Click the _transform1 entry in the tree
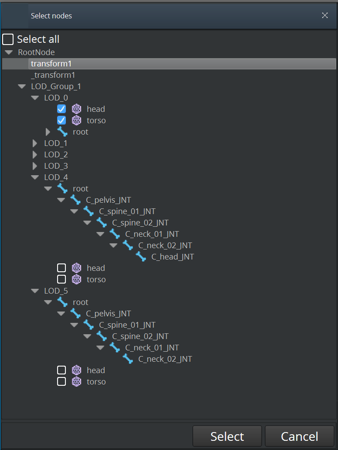 (x=53, y=75)
